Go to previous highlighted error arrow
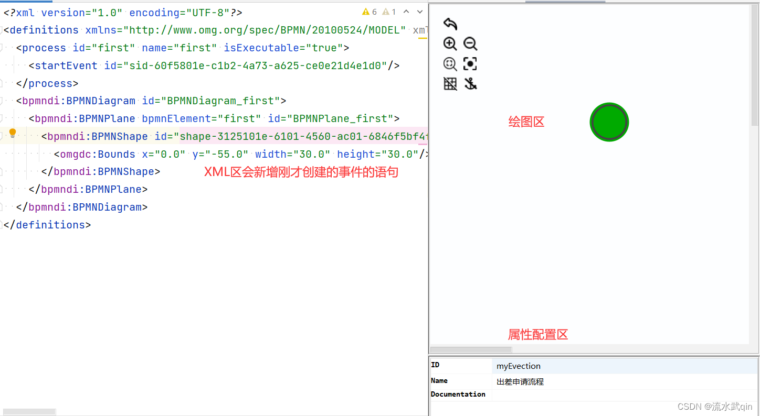The width and height of the screenshot is (760, 416). tap(406, 12)
